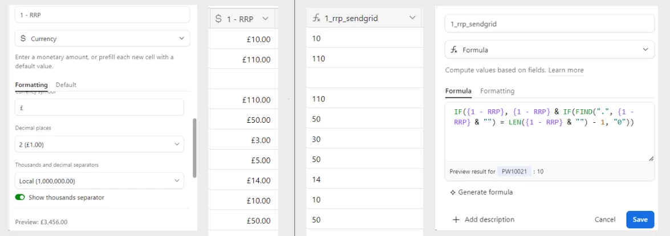Viewport: 670px width, 236px height.
Task: Expand the 1 - RRP column header chevron
Action: pyautogui.click(x=265, y=19)
